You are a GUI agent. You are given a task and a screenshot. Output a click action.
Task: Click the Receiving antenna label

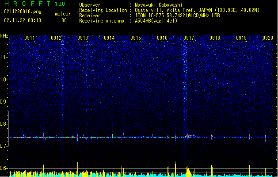coord(102,21)
